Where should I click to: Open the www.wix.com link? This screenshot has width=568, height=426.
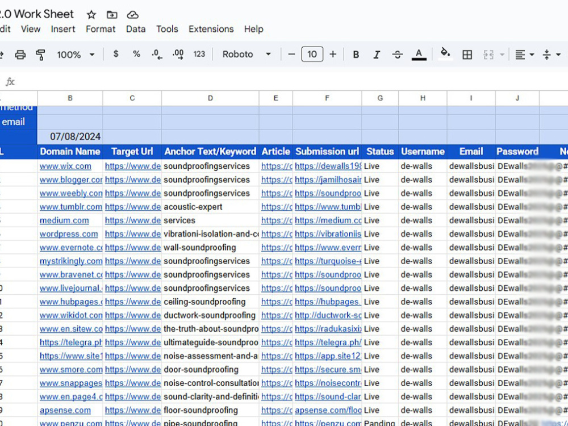tap(65, 166)
